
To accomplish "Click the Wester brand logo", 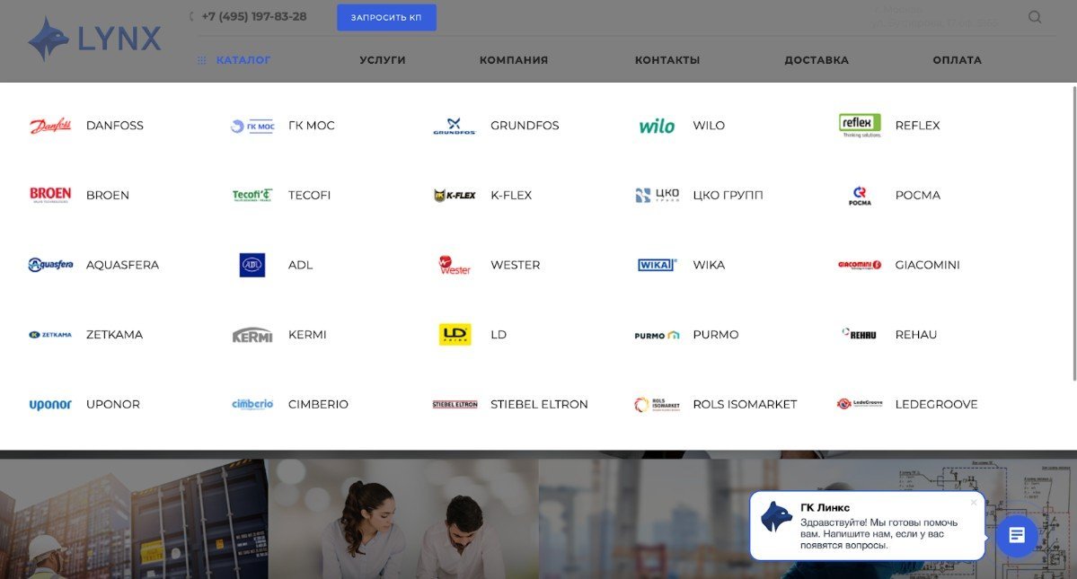I will tap(455, 265).
